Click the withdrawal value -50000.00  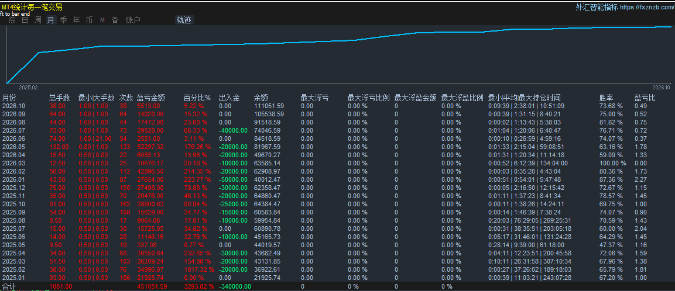tap(233, 179)
